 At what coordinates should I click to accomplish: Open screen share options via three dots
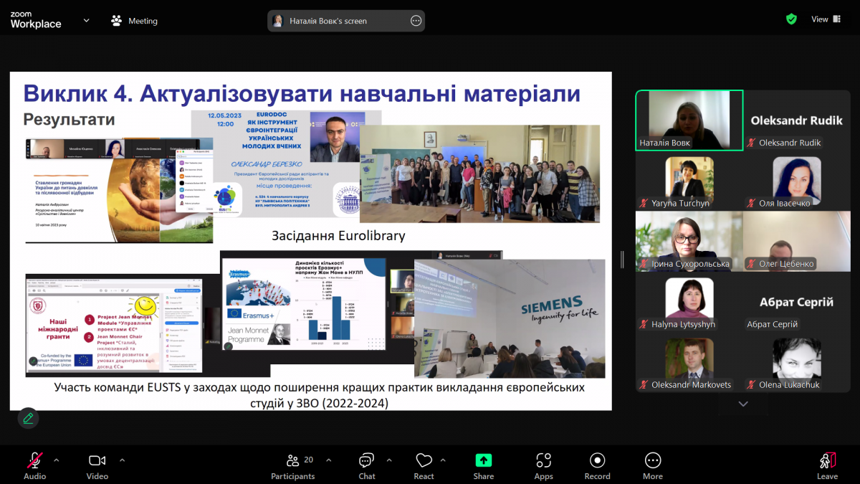click(416, 21)
